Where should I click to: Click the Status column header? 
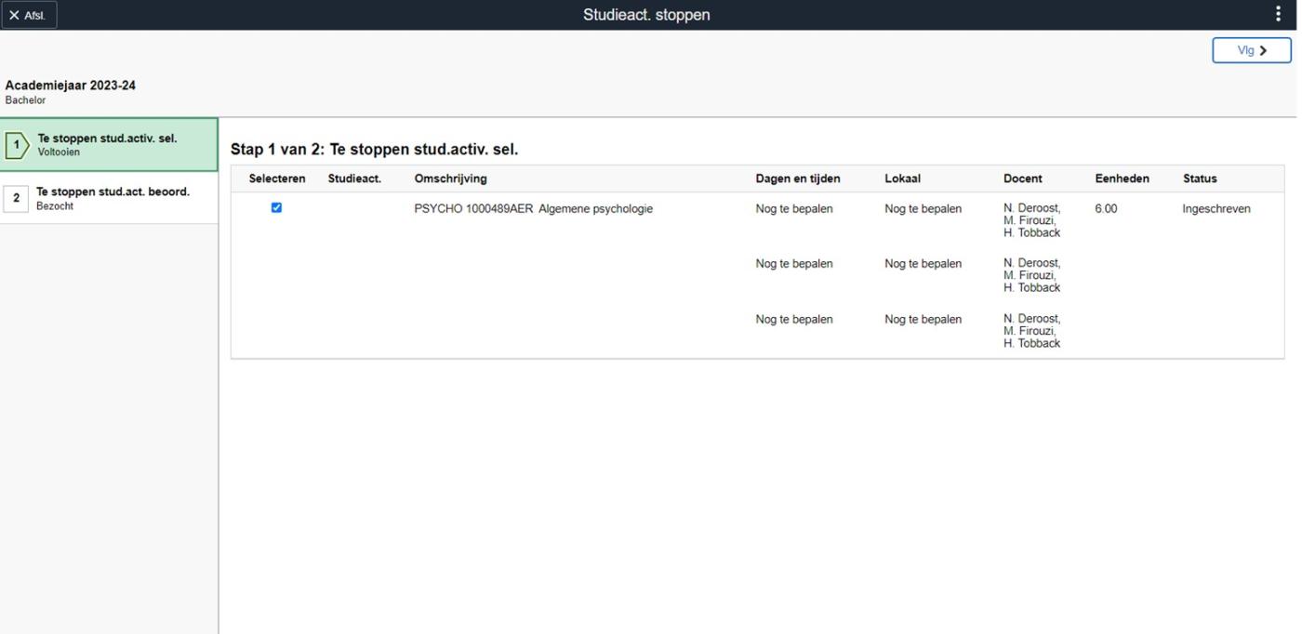(x=1200, y=178)
